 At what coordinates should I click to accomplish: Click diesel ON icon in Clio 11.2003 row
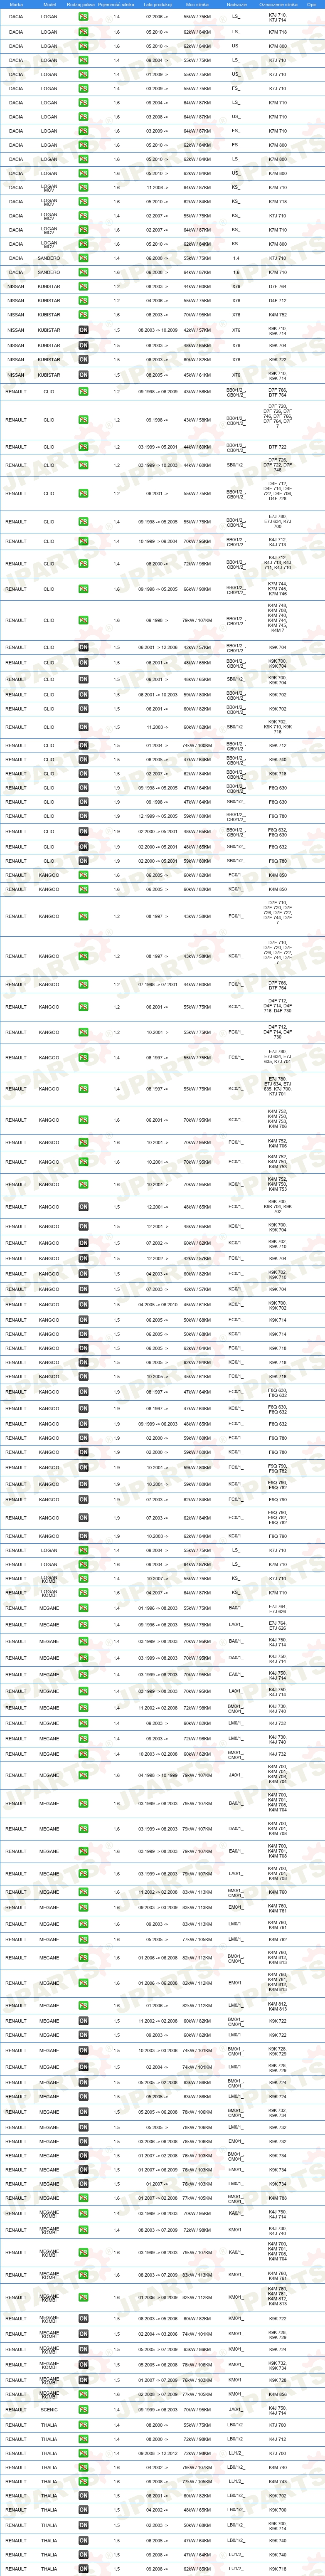[x=83, y=727]
